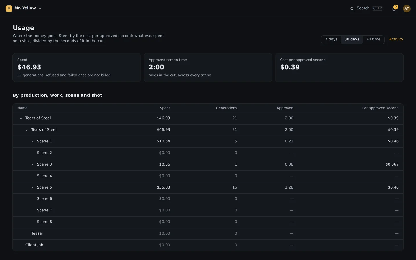Click the 1:28 approved time for Scene 5
Viewport: 416px width, 260px height.
click(289, 187)
